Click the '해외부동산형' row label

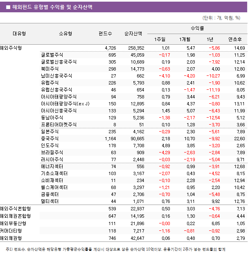pos(13,223)
